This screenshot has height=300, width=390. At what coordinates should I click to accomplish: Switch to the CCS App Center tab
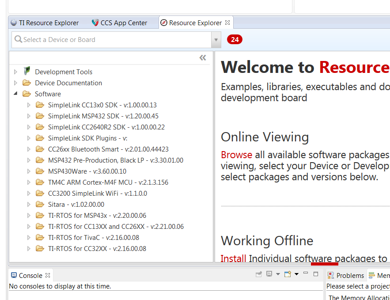click(120, 23)
